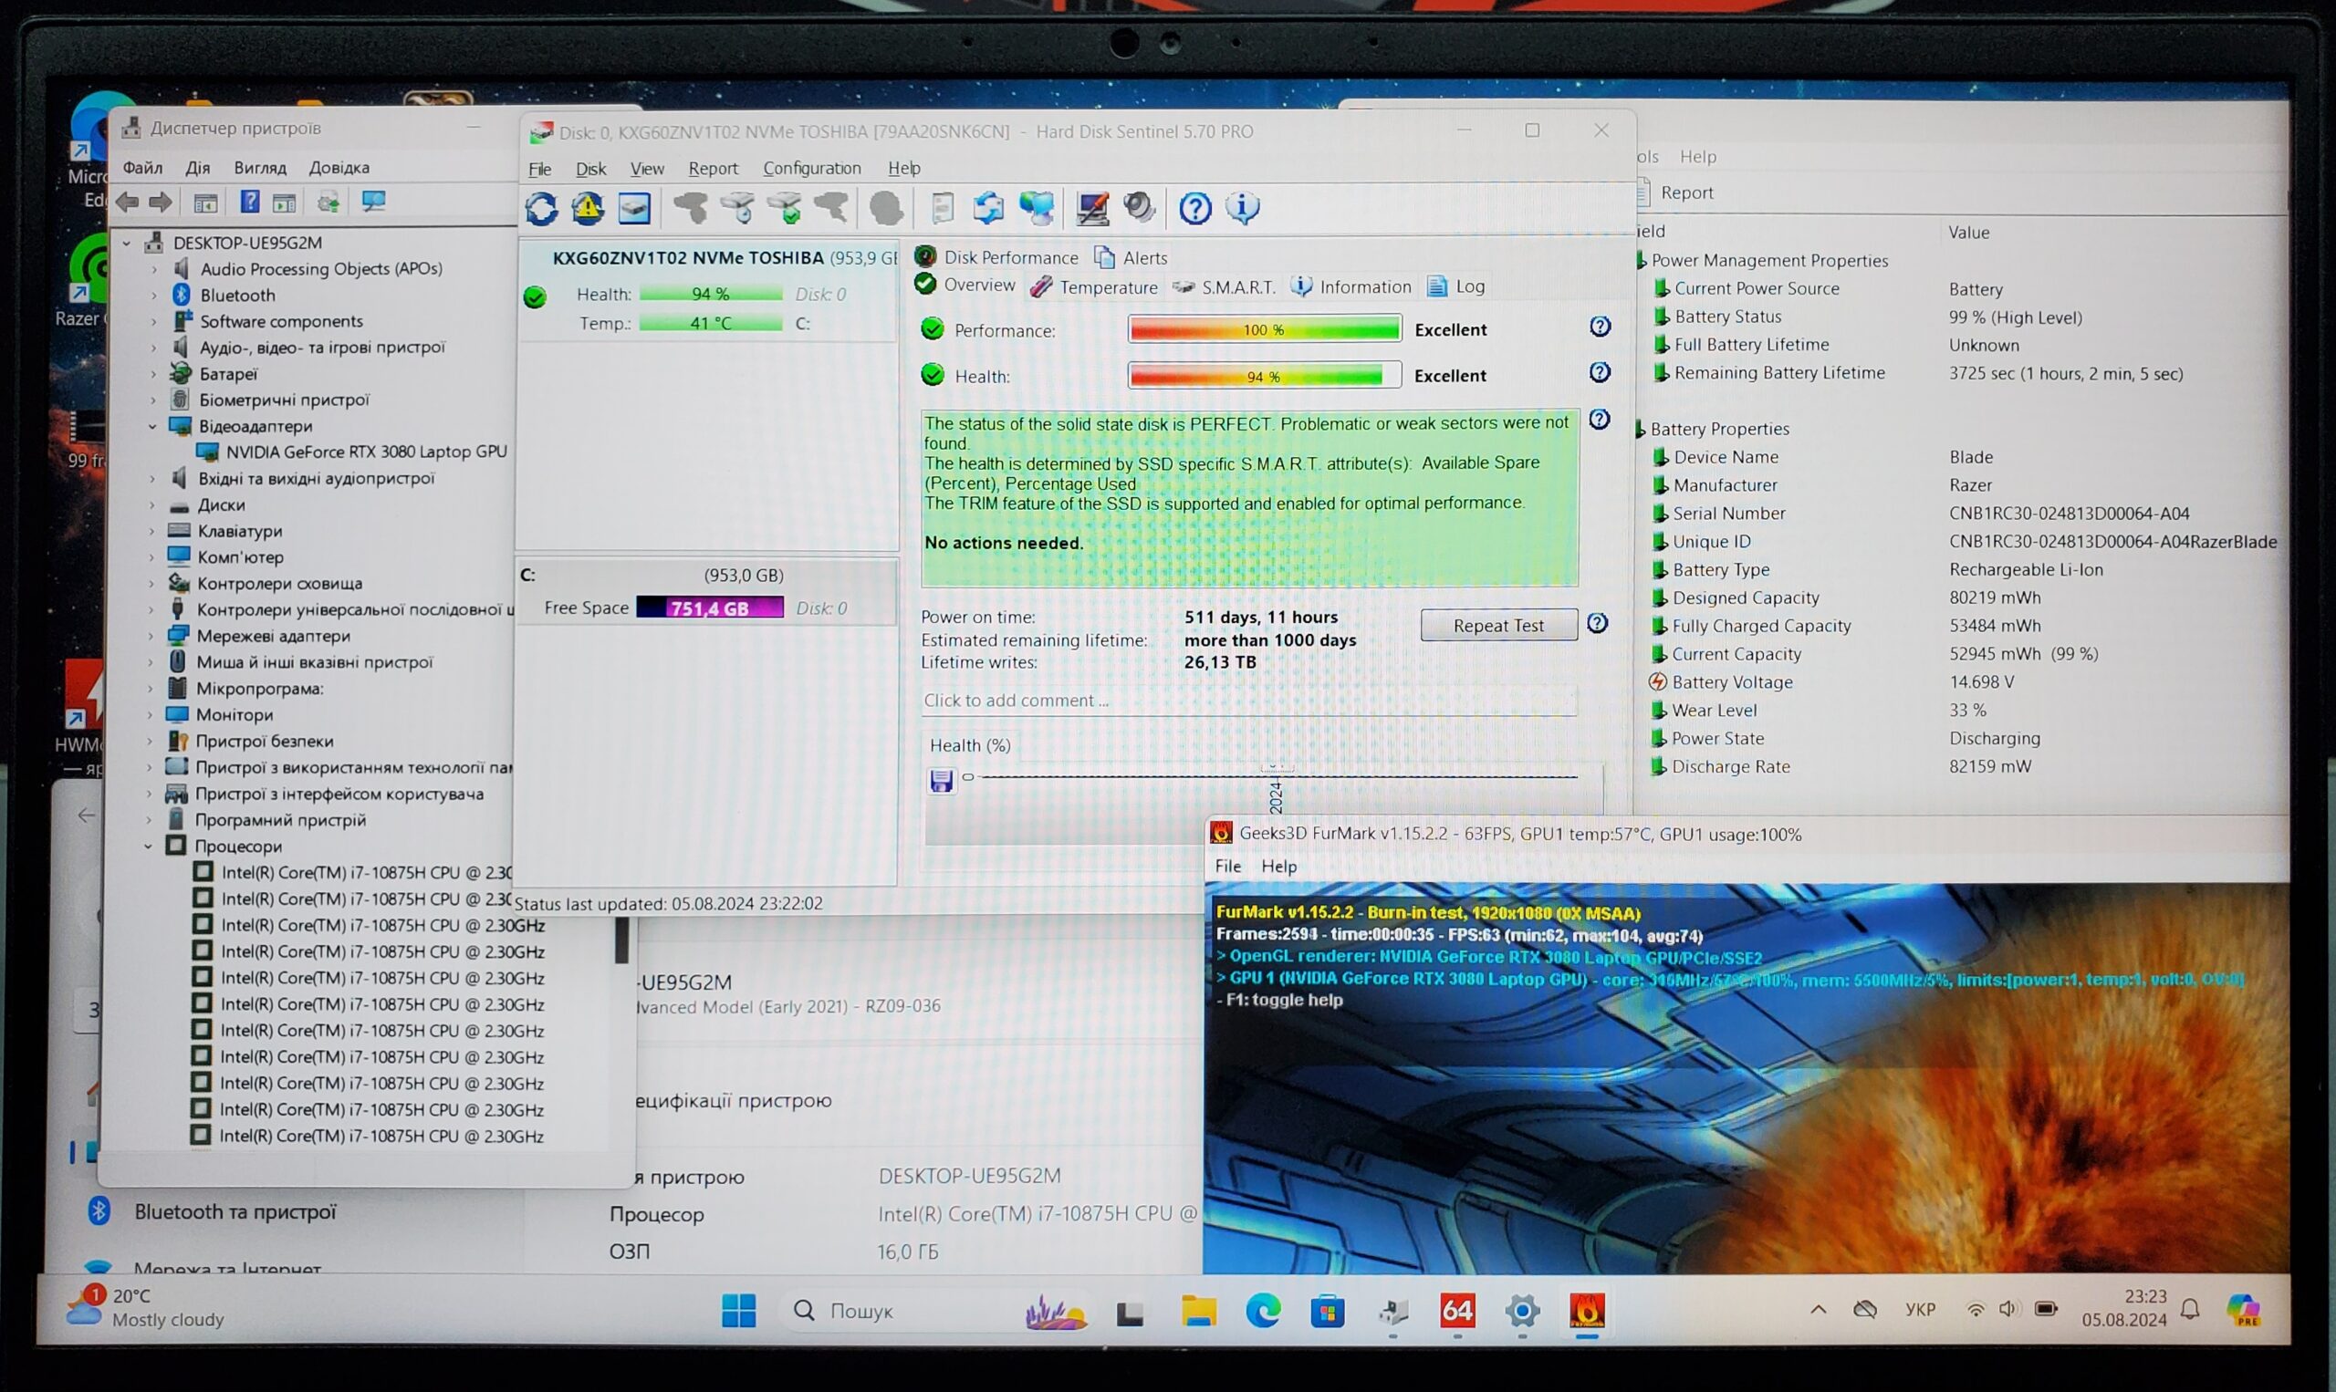This screenshot has height=1392, width=2336.
Task: Click the Free Space 751,4 GB bar
Action: click(709, 608)
